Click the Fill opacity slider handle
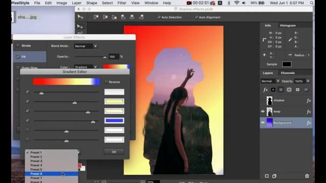326x183 pixels. pyautogui.click(x=104, y=57)
